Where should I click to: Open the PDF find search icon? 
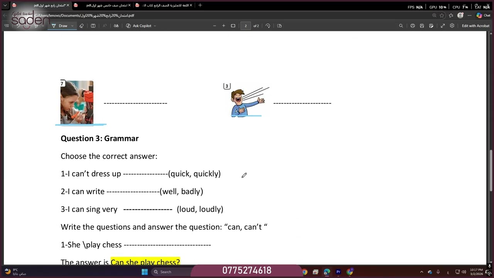point(401,26)
